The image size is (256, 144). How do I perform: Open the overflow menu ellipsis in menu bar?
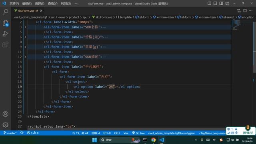point(77,4)
